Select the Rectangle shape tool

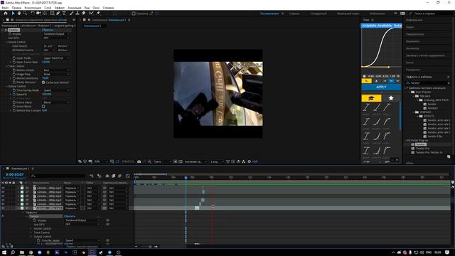52,14
